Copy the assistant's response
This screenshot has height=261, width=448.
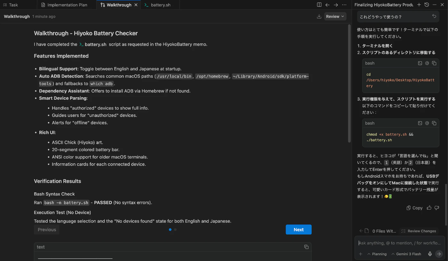point(414,208)
